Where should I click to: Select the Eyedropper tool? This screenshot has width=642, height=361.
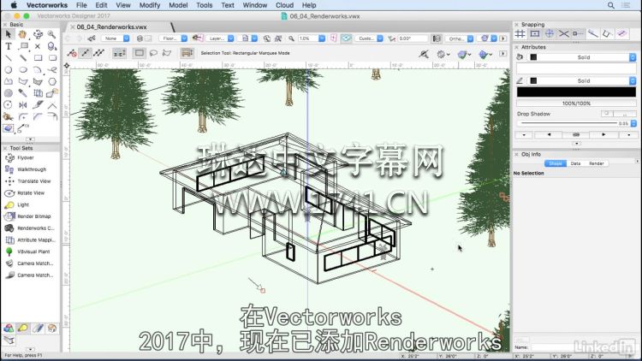[23, 93]
